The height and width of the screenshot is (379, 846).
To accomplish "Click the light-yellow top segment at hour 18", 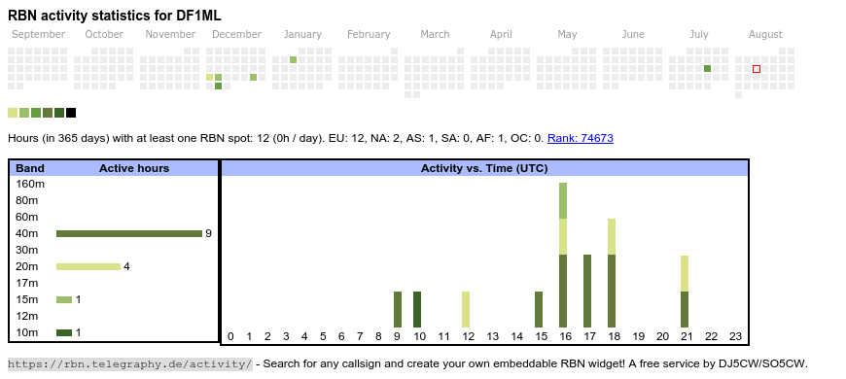I will (x=612, y=237).
